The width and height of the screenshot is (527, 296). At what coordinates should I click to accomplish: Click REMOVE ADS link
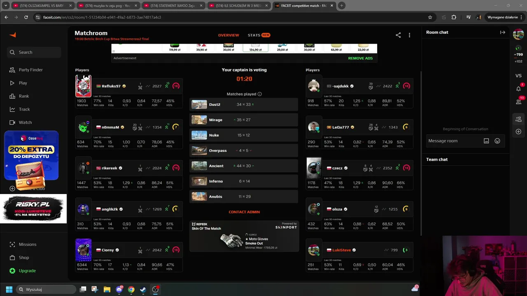point(360,58)
